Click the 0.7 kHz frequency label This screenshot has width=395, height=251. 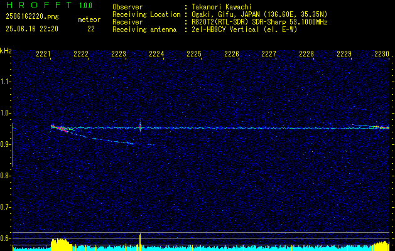(x=5, y=207)
